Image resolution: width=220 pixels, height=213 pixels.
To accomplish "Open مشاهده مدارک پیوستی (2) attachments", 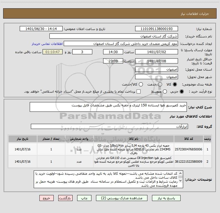I will pyautogui.click(x=122, y=198).
